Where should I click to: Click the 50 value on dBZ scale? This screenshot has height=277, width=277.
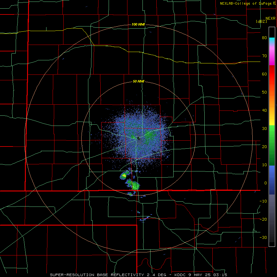pos(264,92)
